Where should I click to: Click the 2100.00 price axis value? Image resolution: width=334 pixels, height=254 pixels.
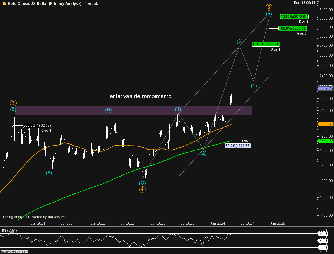(326, 110)
